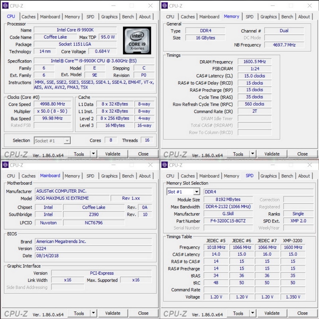Click Tools button in Mainboard window
Image resolution: width=319 pixels, height=319 pixels.
(79, 313)
